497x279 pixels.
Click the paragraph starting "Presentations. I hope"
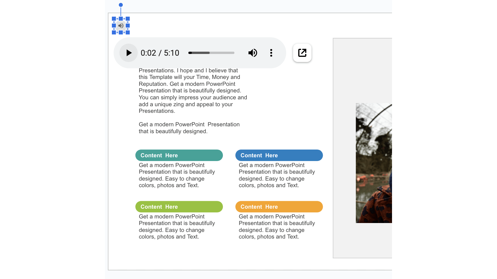click(193, 91)
